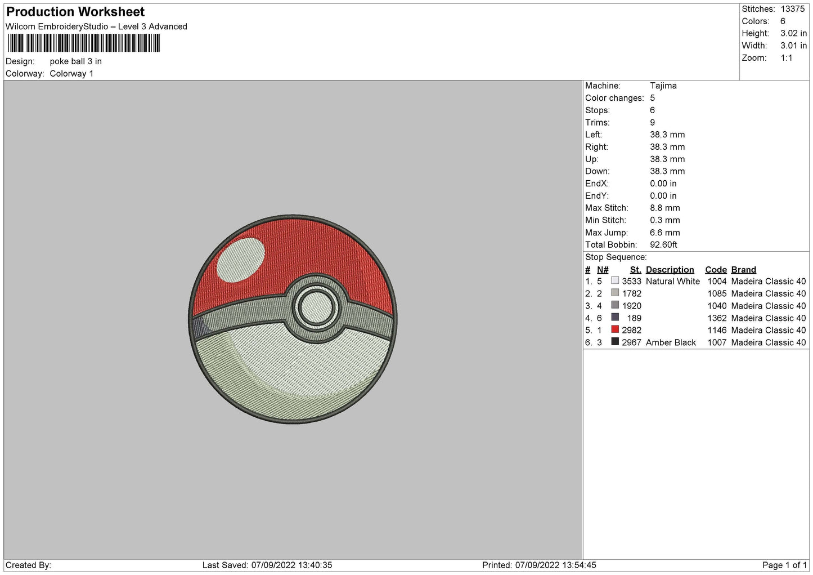The image size is (813, 575).
Task: Click the Stops value 6
Action: pyautogui.click(x=652, y=110)
